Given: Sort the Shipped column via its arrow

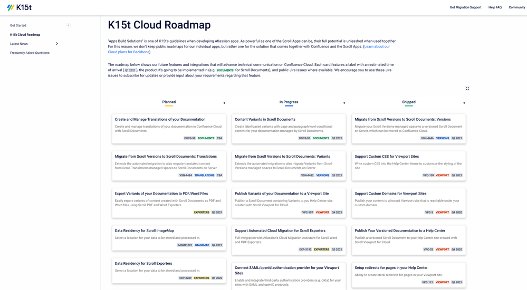Looking at the screenshot, I should tap(464, 103).
